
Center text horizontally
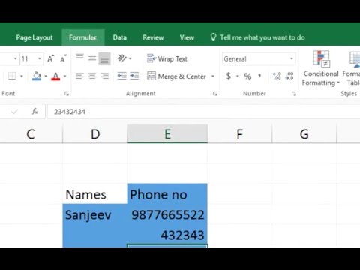tap(92, 76)
